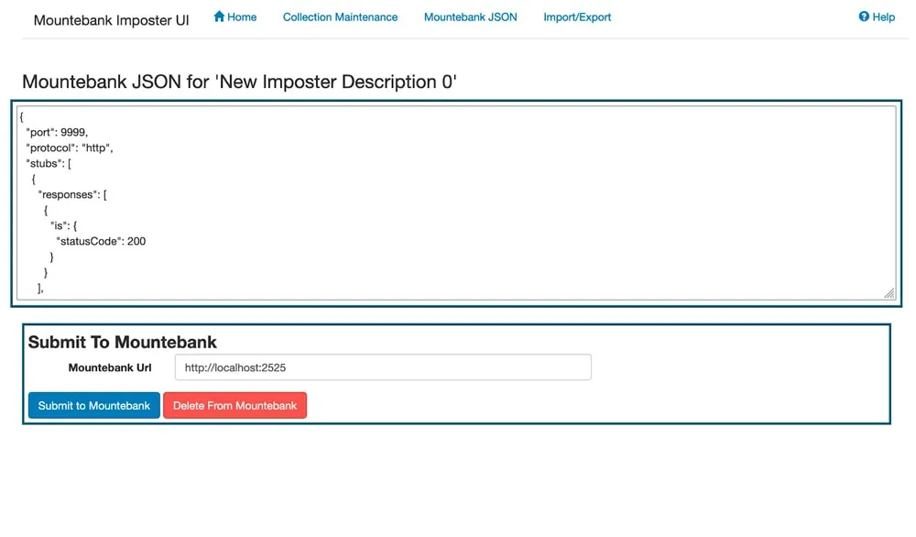
Task: Click the circular info glyph near Help
Action: 862,16
